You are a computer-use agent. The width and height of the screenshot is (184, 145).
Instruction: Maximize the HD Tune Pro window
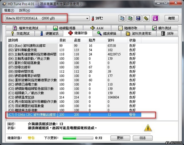tap(166, 3)
